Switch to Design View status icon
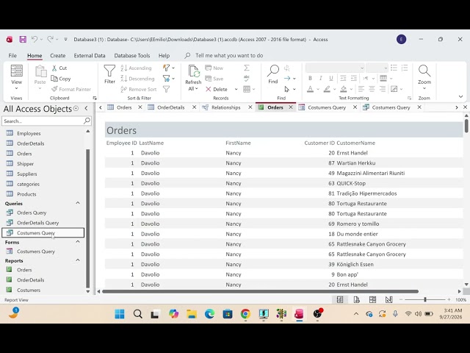 (x=388, y=299)
